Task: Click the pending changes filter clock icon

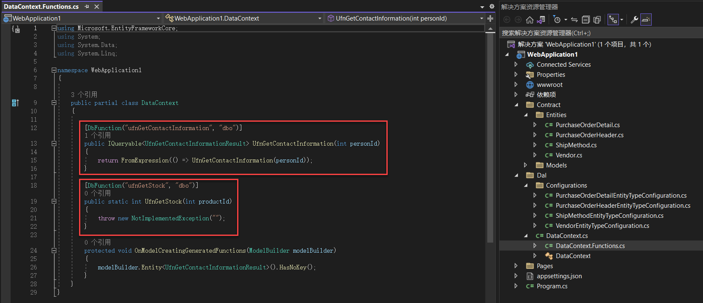Action: [x=557, y=20]
